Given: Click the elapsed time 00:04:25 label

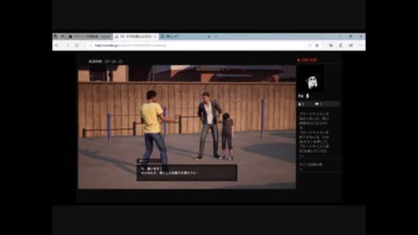Looking at the screenshot, I should pyautogui.click(x=105, y=61).
